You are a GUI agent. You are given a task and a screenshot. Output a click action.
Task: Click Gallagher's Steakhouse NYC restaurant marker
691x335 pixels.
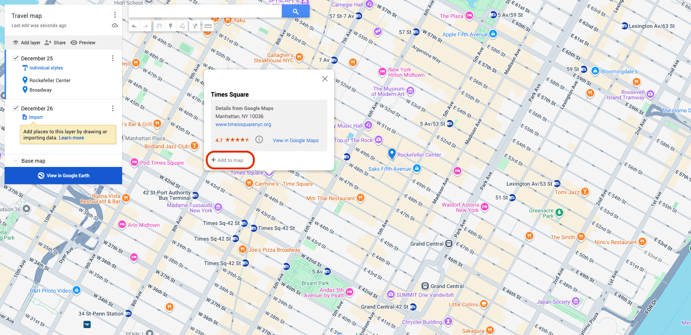pyautogui.click(x=299, y=57)
